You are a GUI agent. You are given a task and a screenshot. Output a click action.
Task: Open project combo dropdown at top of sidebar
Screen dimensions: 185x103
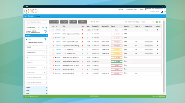(x=38, y=28)
